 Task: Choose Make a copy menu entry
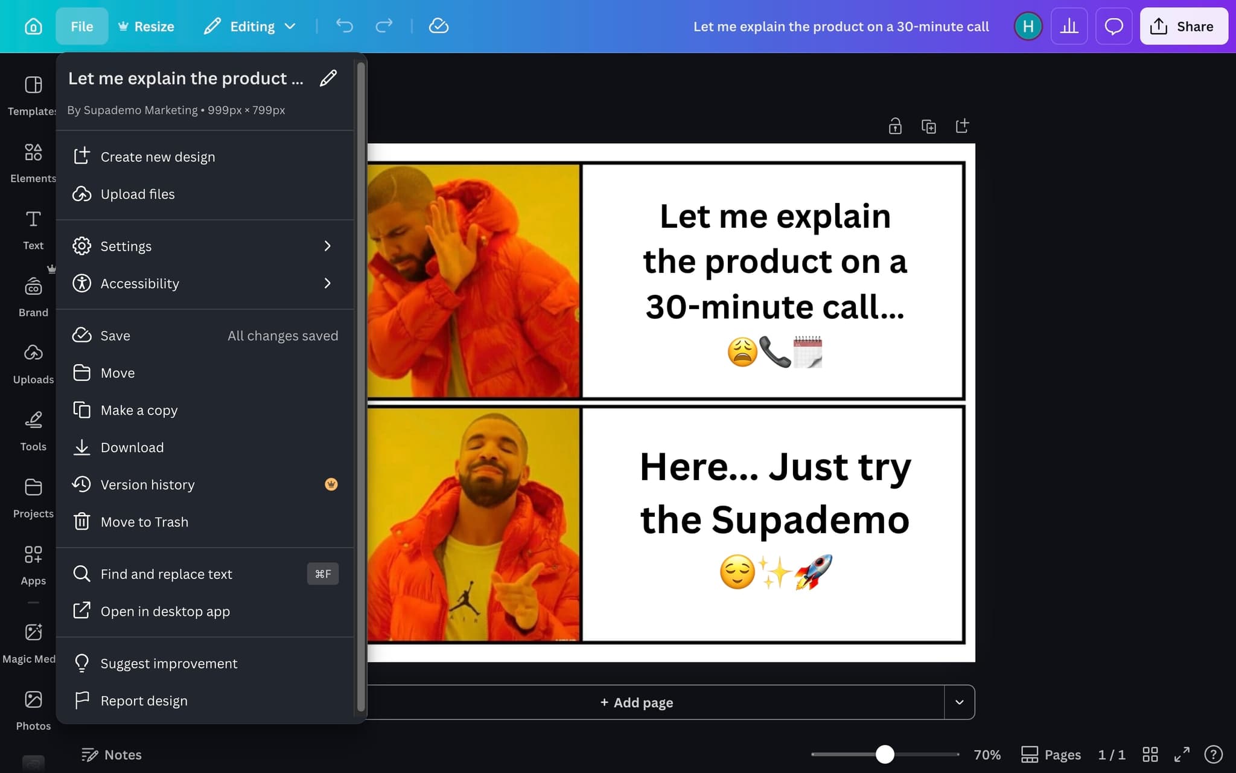[139, 410]
